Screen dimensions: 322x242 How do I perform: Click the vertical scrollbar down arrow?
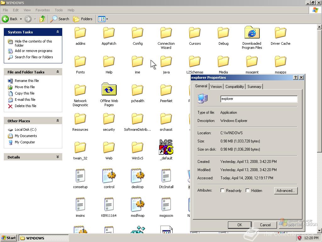point(319,230)
